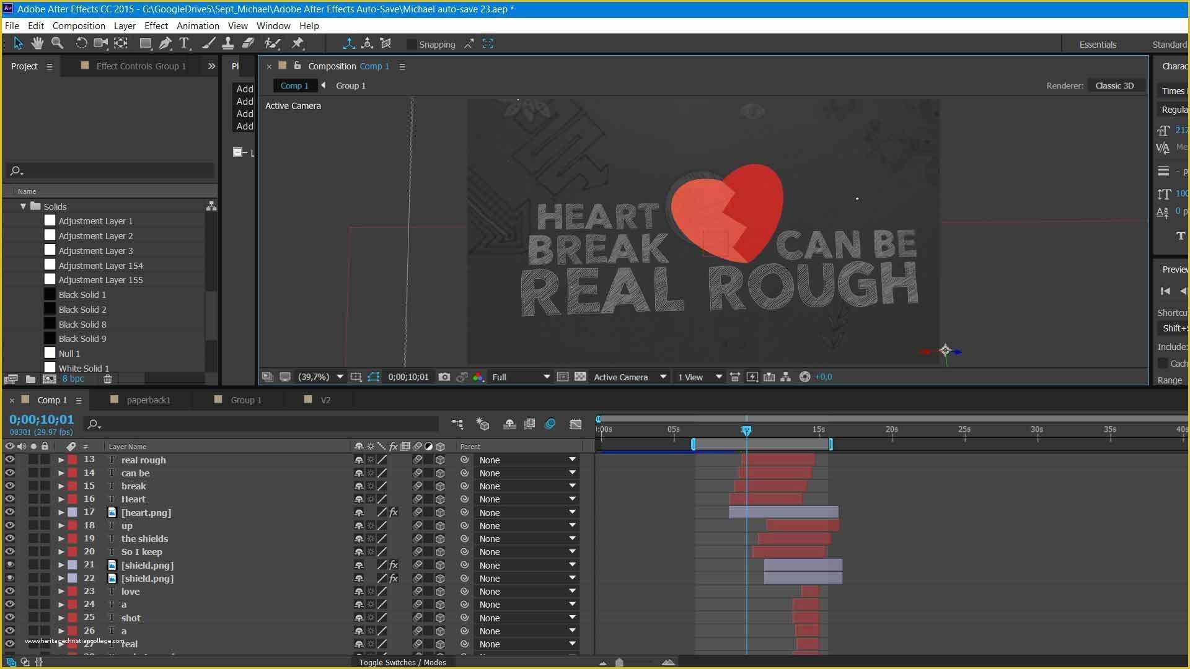The width and height of the screenshot is (1190, 669).
Task: Expand the 'real rough' layer properties
Action: tap(61, 460)
